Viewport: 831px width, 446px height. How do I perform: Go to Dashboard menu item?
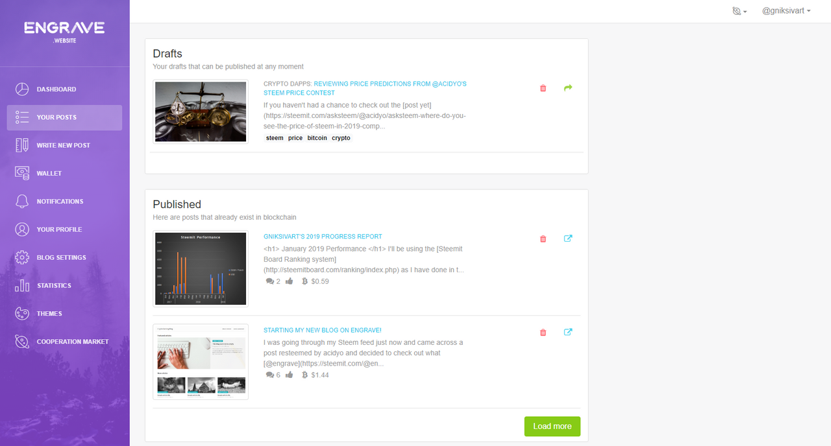tap(65, 89)
